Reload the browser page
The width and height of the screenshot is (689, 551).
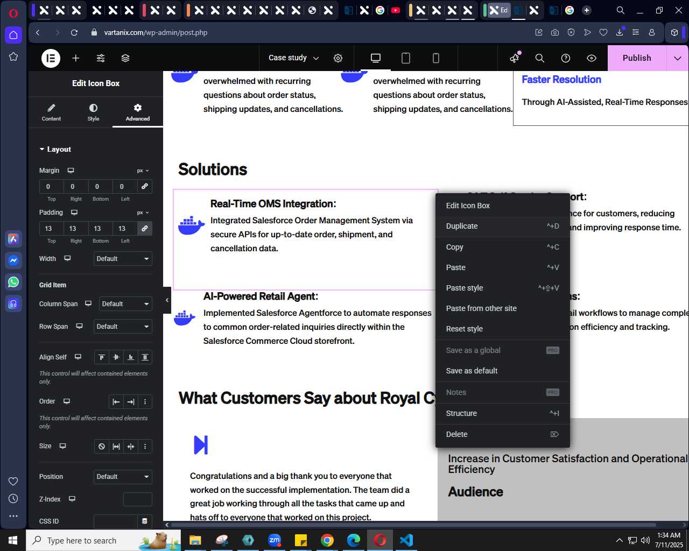click(x=74, y=32)
